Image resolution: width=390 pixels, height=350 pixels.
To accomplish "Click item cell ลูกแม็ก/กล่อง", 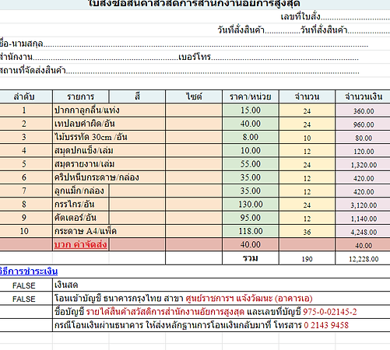I will click(x=81, y=191).
